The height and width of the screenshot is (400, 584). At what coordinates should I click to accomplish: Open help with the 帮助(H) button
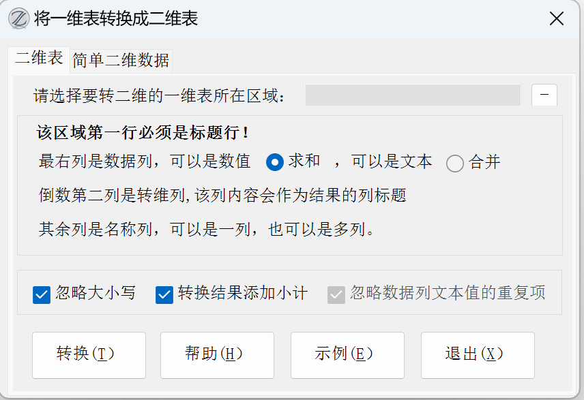217,354
